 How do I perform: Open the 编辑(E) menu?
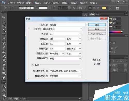pos(20,3)
